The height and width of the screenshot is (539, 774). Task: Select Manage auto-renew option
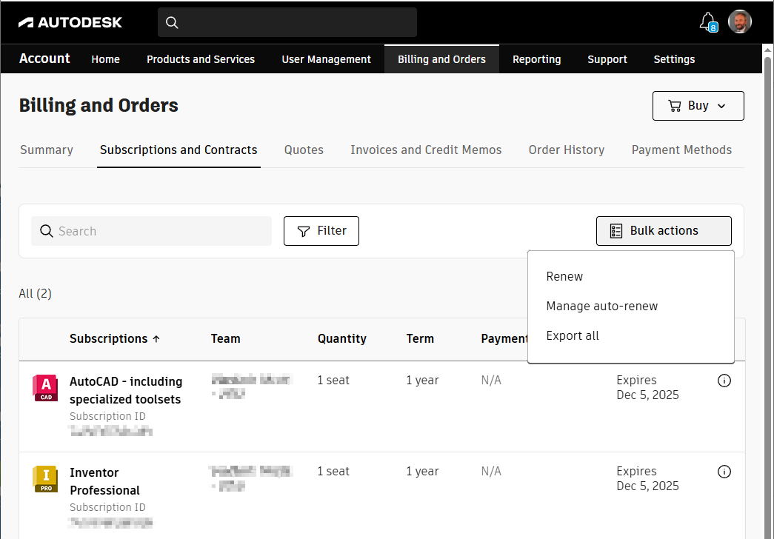point(601,306)
